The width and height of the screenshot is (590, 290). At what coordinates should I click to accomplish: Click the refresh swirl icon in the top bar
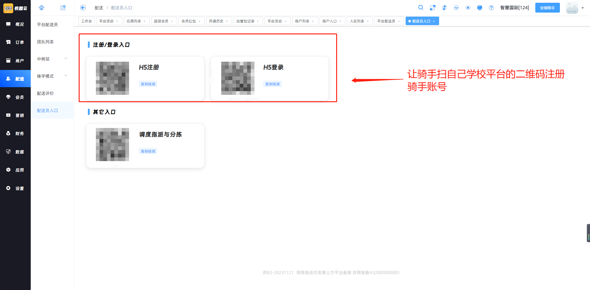[x=444, y=8]
